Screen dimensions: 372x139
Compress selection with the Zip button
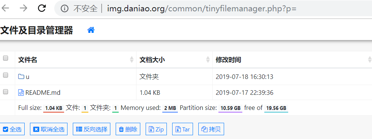156,129
